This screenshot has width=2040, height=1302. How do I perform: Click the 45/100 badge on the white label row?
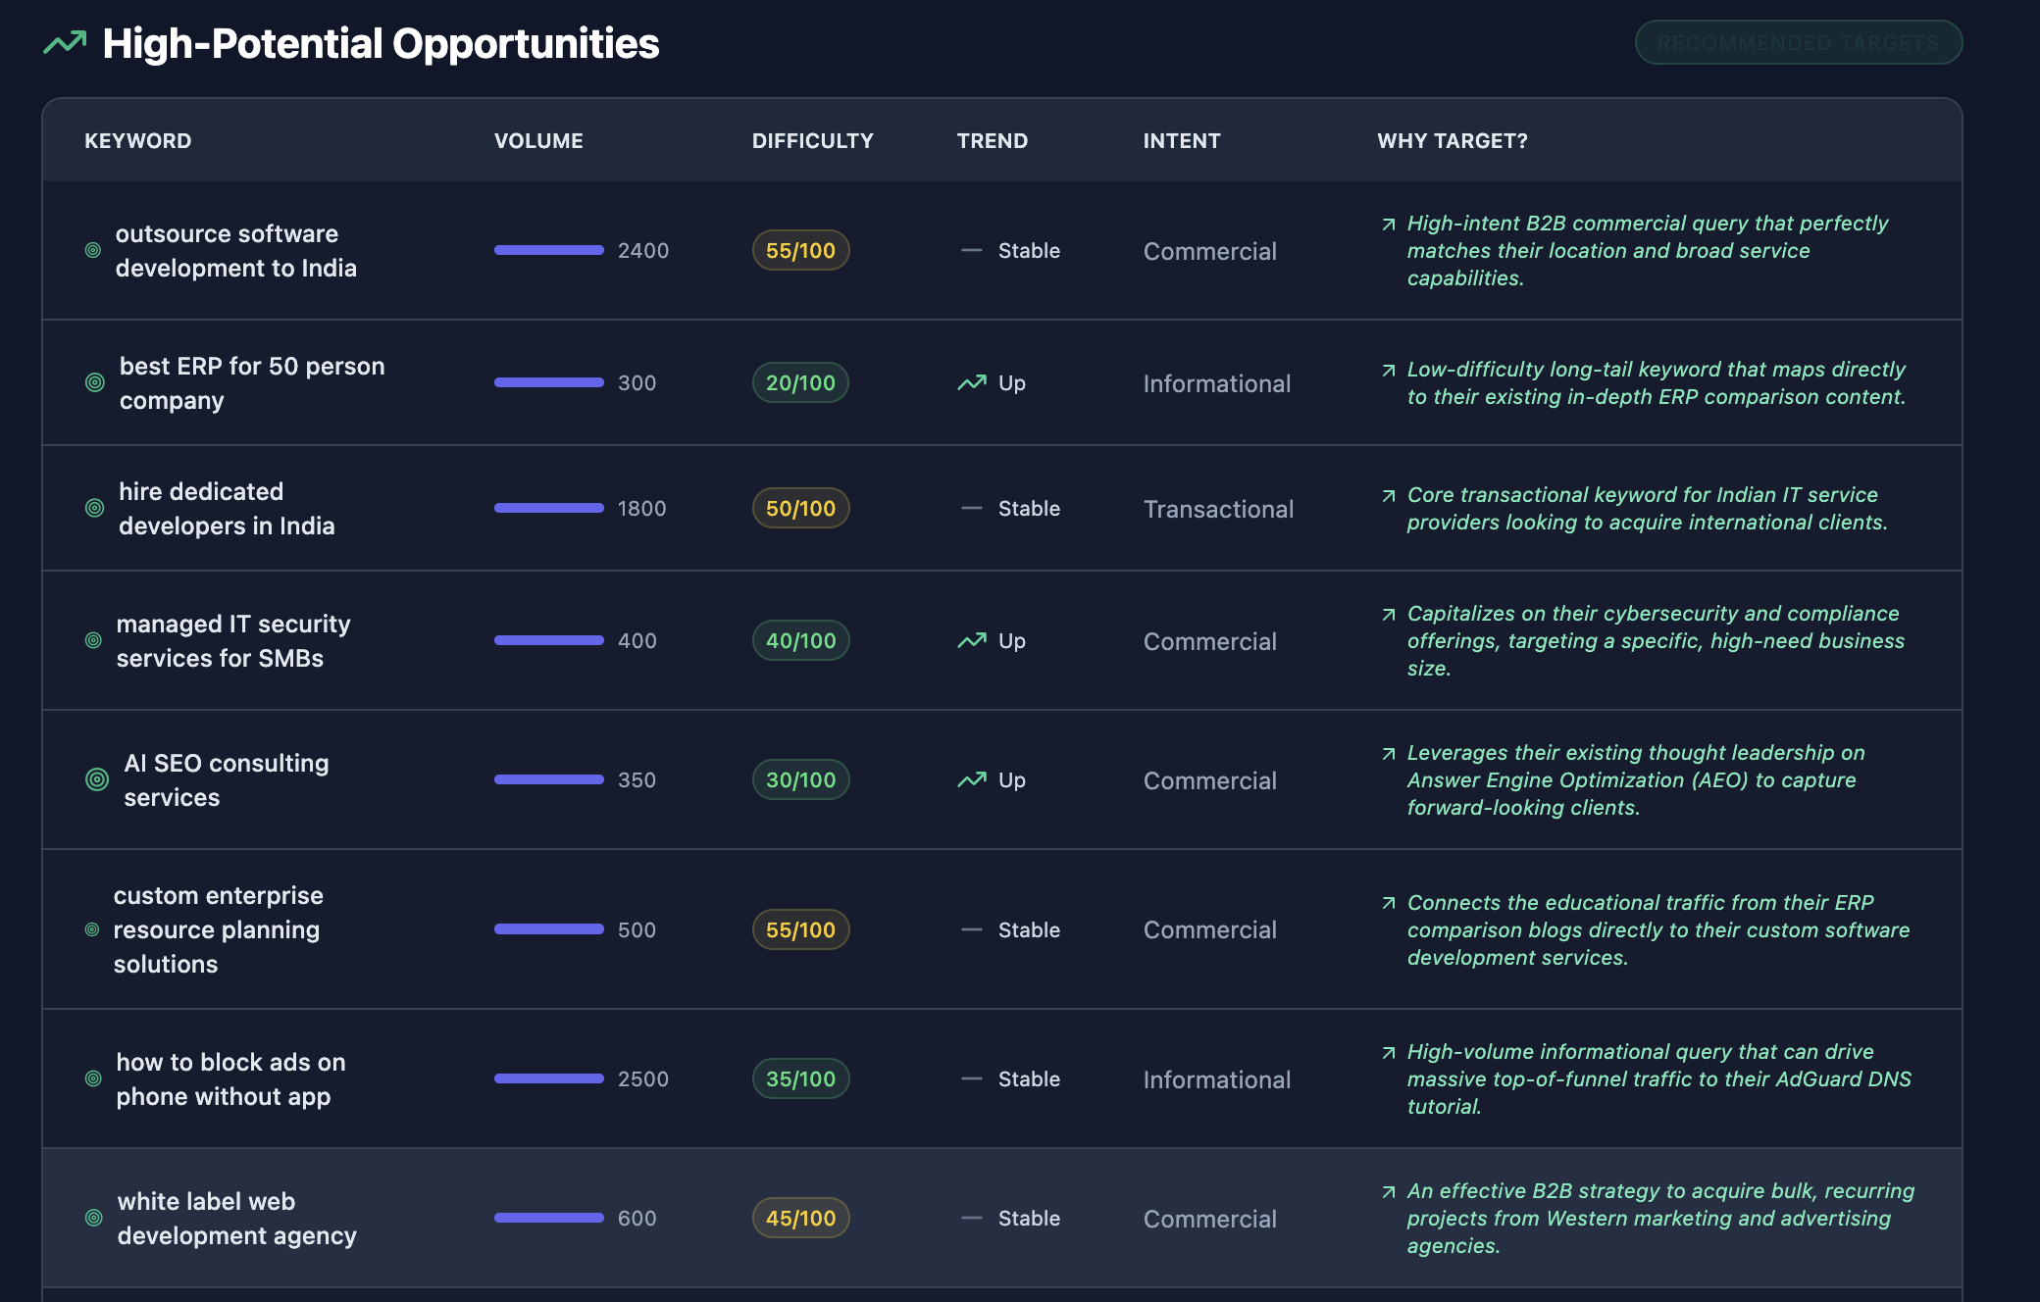[800, 1218]
